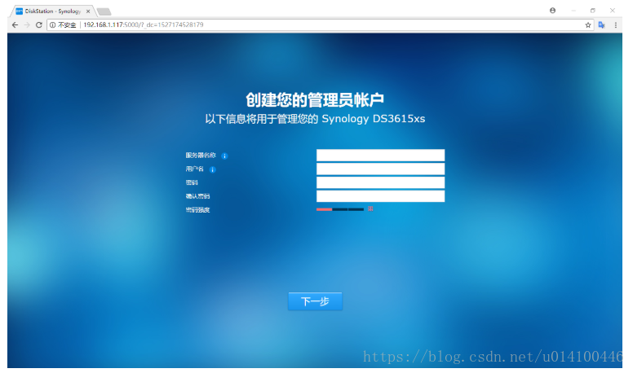633x373 pixels.
Task: Focus the 密码 input field
Action: click(x=381, y=182)
